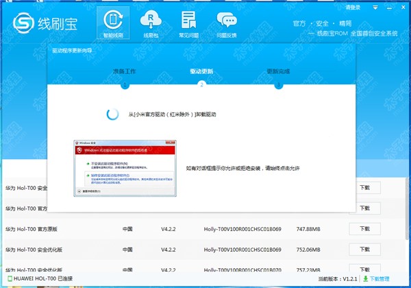This screenshot has height=288, width=411.
Task: Click the 当前版本 V1.2.1 version label
Action: coord(338,280)
